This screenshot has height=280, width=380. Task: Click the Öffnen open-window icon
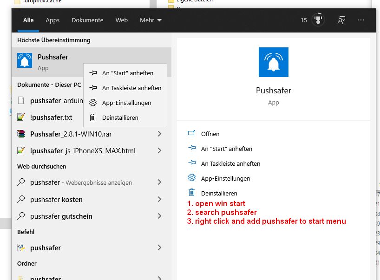coord(191,133)
